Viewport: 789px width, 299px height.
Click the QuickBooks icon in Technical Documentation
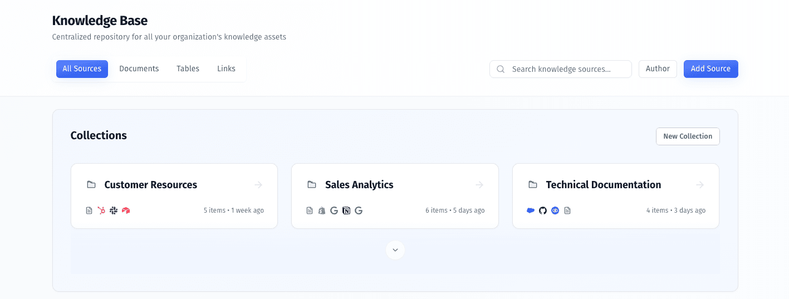click(x=555, y=210)
